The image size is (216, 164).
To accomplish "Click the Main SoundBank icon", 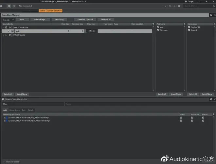I will (x=12, y=31).
